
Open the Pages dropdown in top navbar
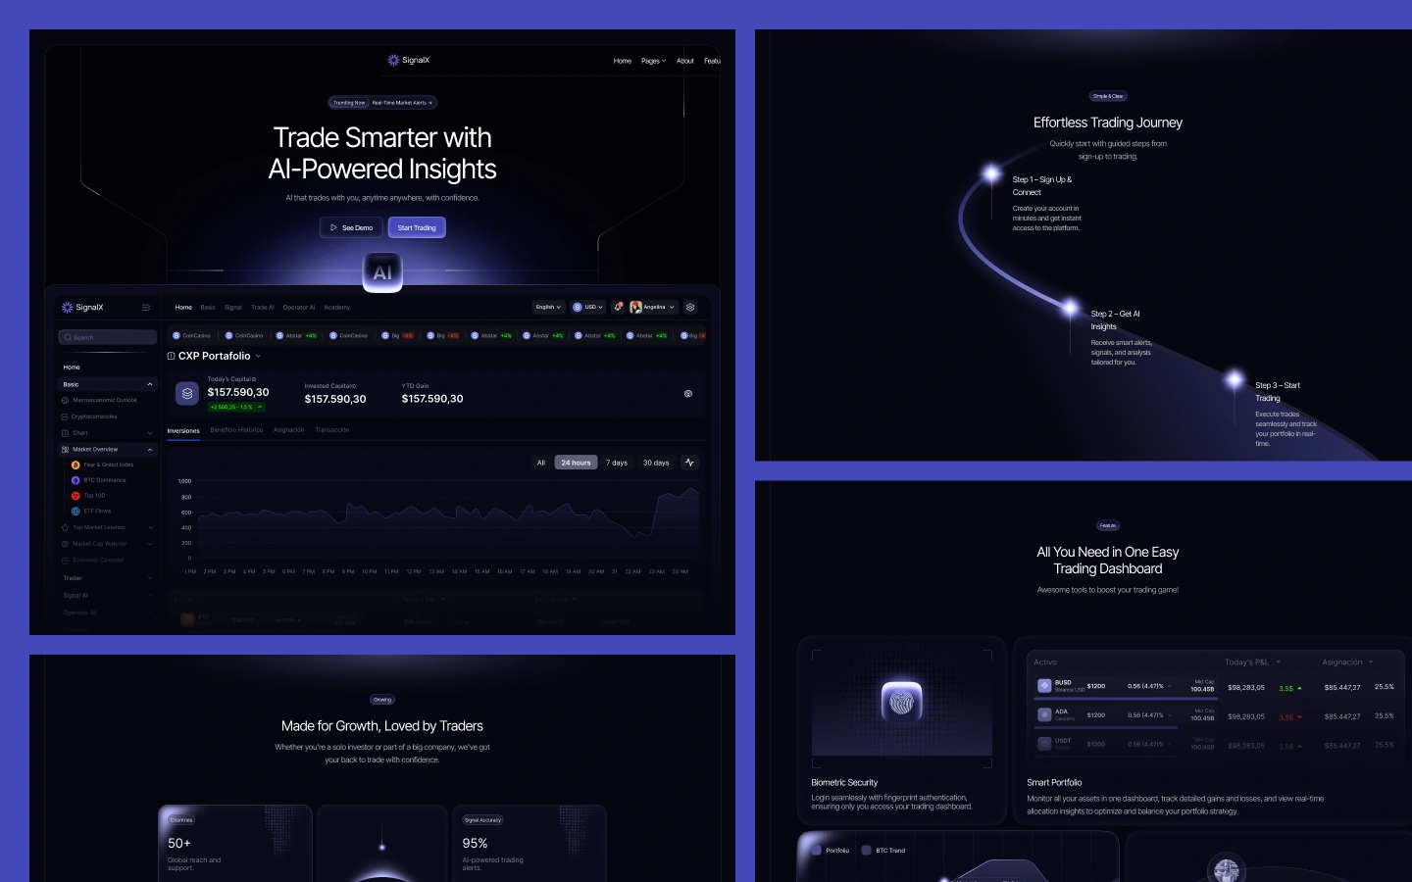[x=653, y=61]
